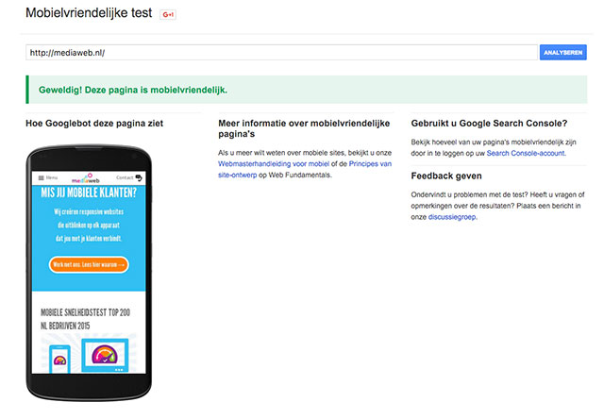Click the Contact chat icon in phone preview

click(139, 177)
